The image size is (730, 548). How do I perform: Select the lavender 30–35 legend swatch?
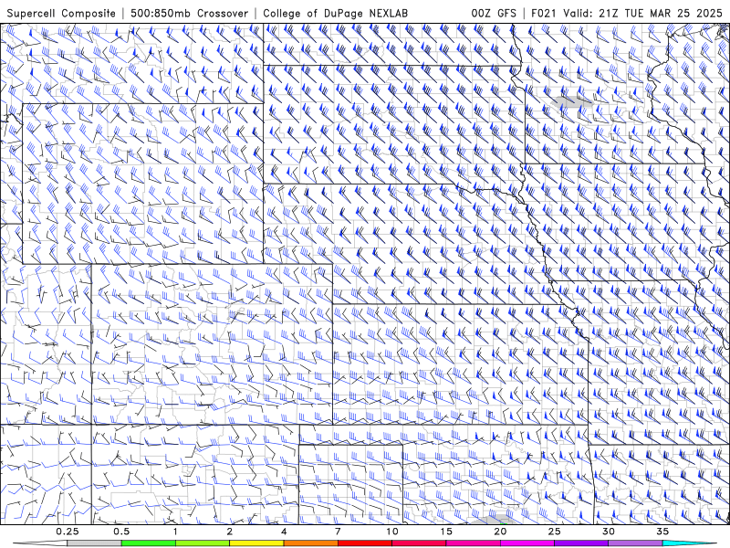635,543
